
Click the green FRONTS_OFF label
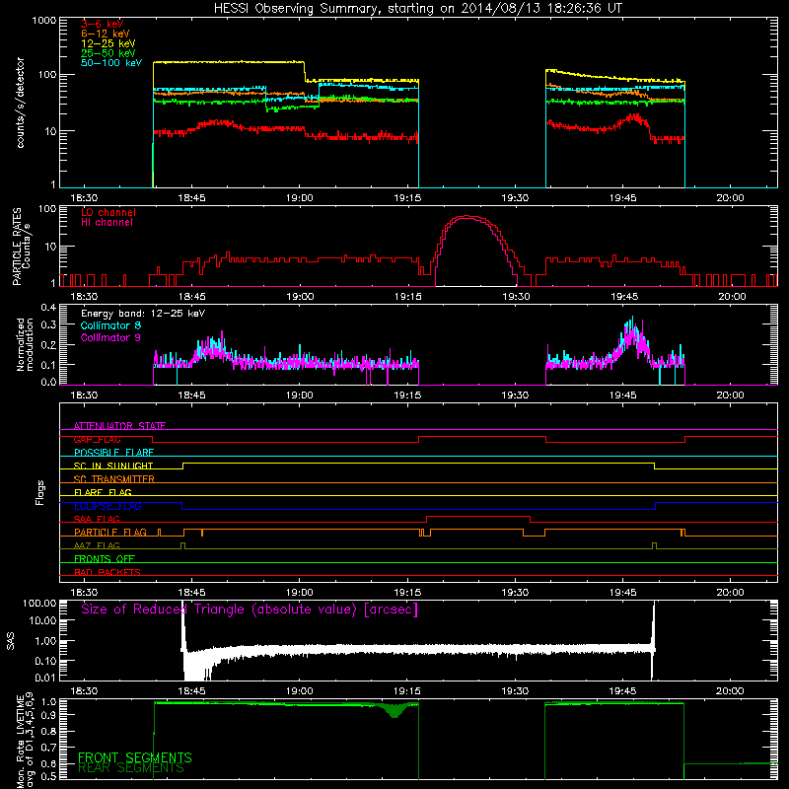tap(105, 559)
